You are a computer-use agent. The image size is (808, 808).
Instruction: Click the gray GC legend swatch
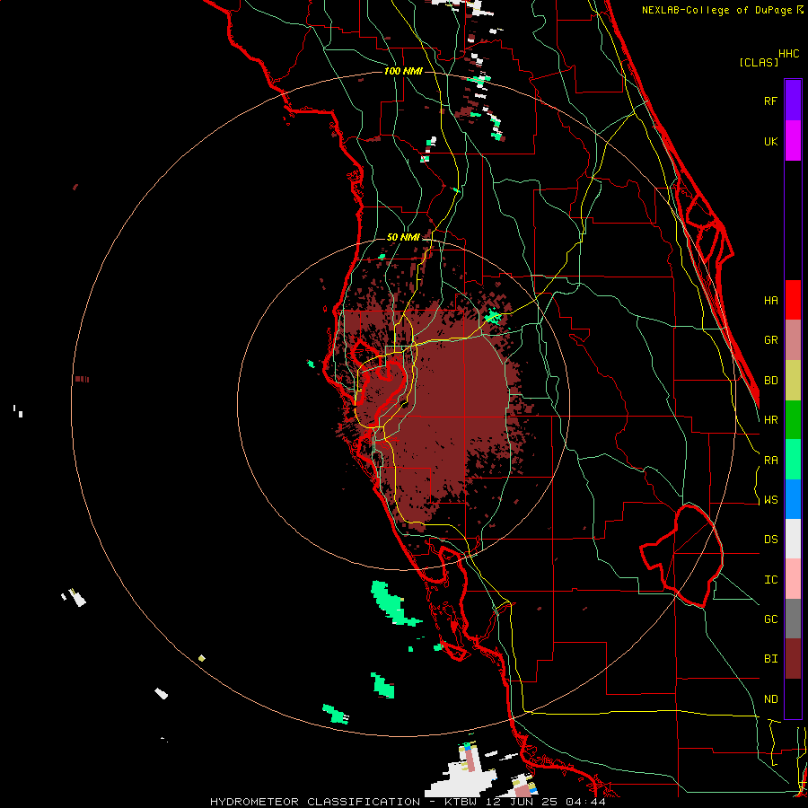point(793,619)
